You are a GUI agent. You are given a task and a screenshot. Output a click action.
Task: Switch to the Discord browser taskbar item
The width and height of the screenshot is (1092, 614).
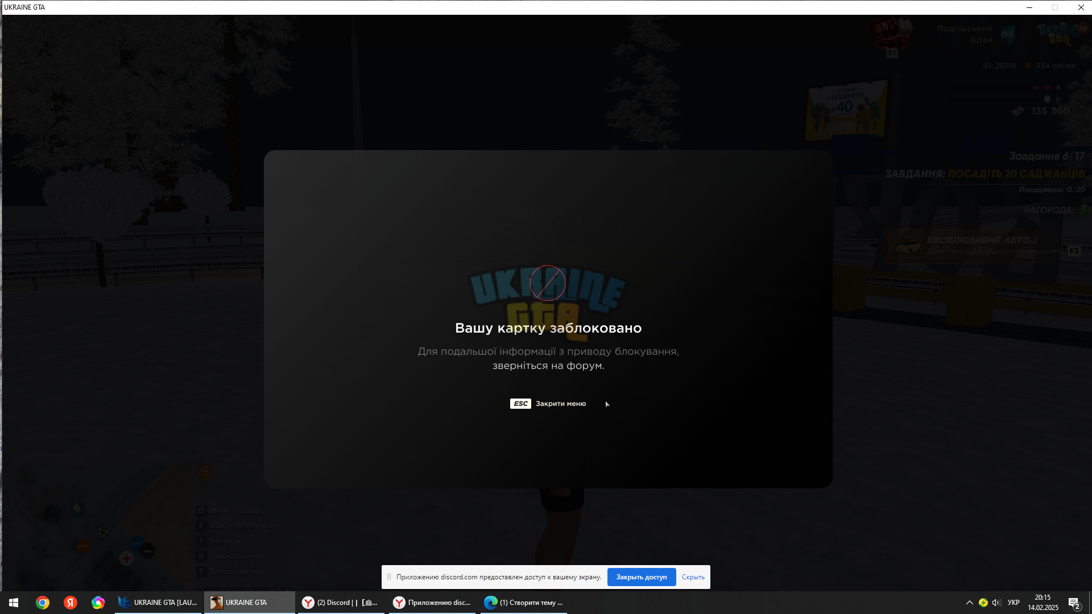click(x=341, y=603)
